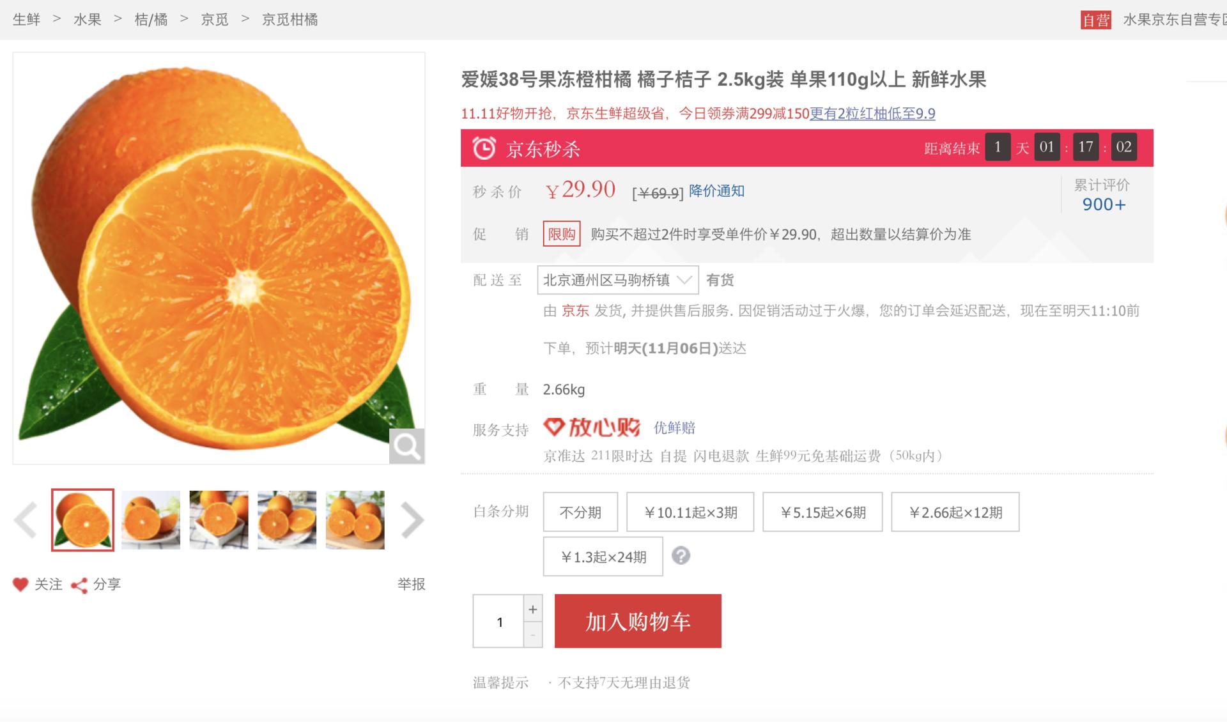The width and height of the screenshot is (1227, 722).
Task: Select the 不分期 payment option
Action: tap(580, 511)
